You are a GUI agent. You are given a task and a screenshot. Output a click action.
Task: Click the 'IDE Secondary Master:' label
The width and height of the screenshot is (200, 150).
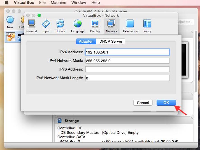click(x=79, y=133)
